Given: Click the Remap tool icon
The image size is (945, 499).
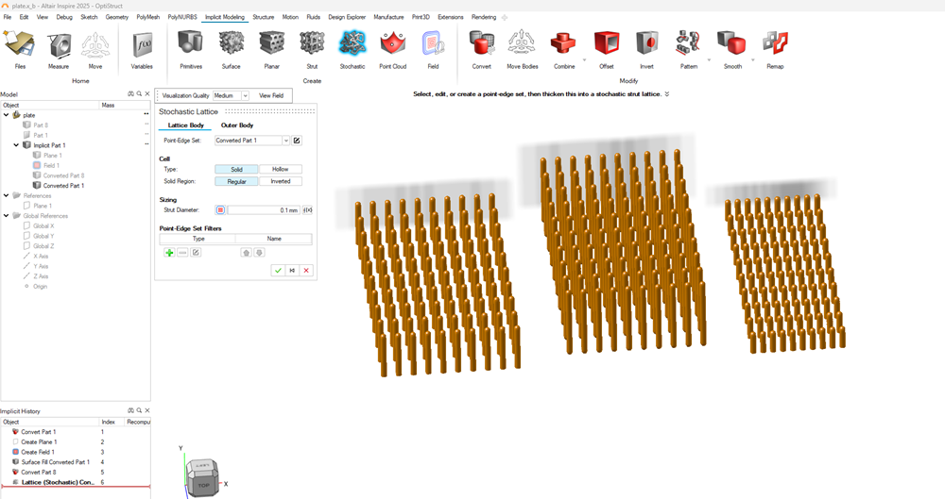Looking at the screenshot, I should click(x=775, y=43).
